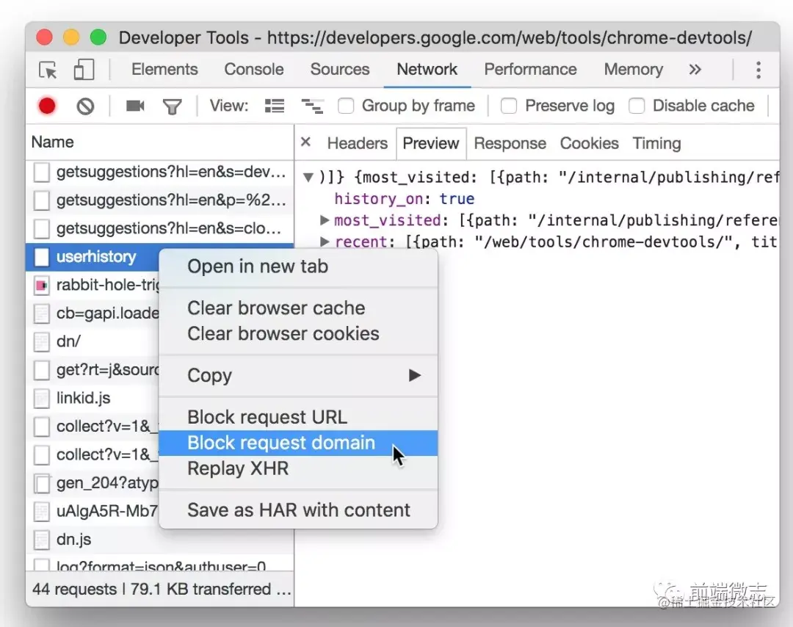This screenshot has width=793, height=627.
Task: Select the gen_204?atyp request row
Action: pyautogui.click(x=93, y=483)
